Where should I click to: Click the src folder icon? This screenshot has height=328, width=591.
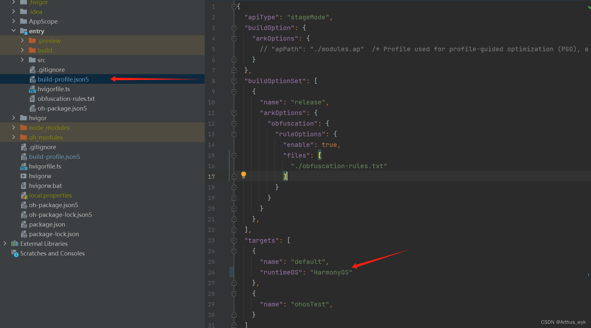click(x=32, y=60)
